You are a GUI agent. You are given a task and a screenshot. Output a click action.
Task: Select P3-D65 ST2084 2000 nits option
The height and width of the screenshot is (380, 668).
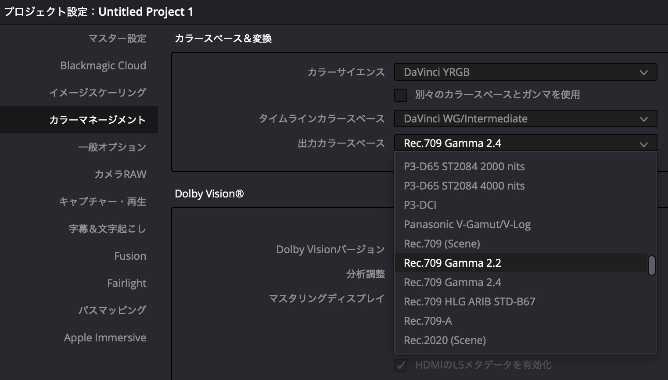click(464, 167)
